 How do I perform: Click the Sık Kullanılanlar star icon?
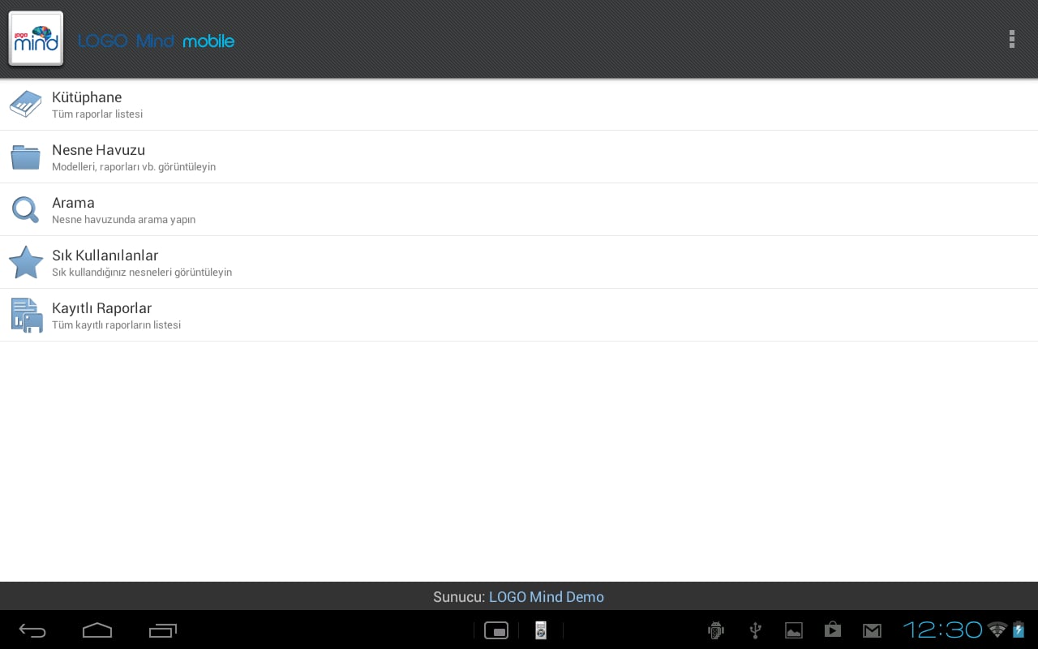[x=25, y=262]
